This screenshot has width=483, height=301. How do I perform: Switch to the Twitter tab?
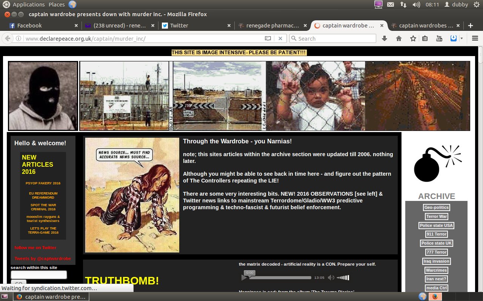click(196, 26)
